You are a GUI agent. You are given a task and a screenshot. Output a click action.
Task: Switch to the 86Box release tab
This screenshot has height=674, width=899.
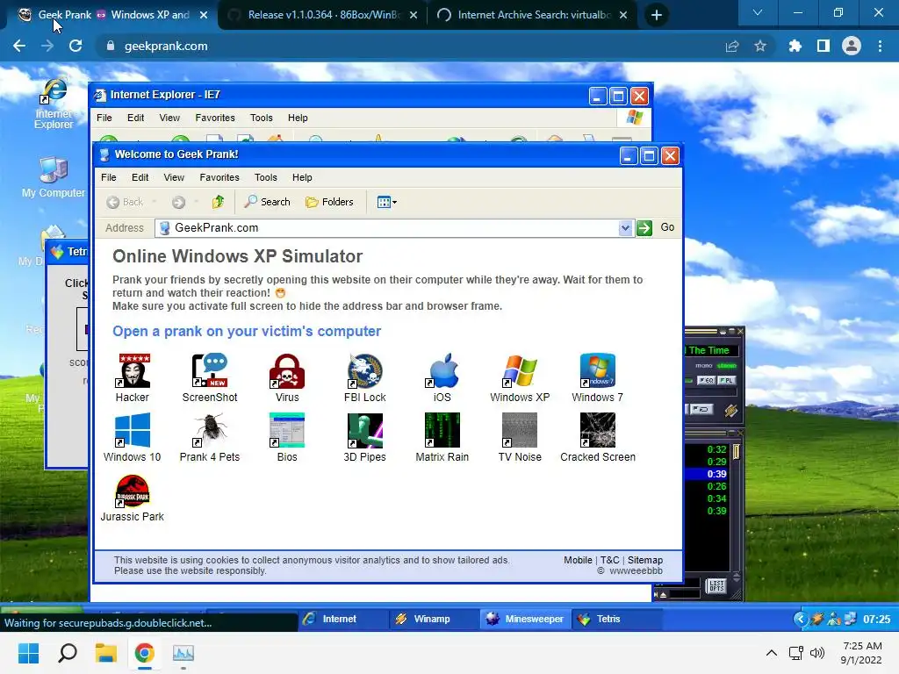(323, 15)
